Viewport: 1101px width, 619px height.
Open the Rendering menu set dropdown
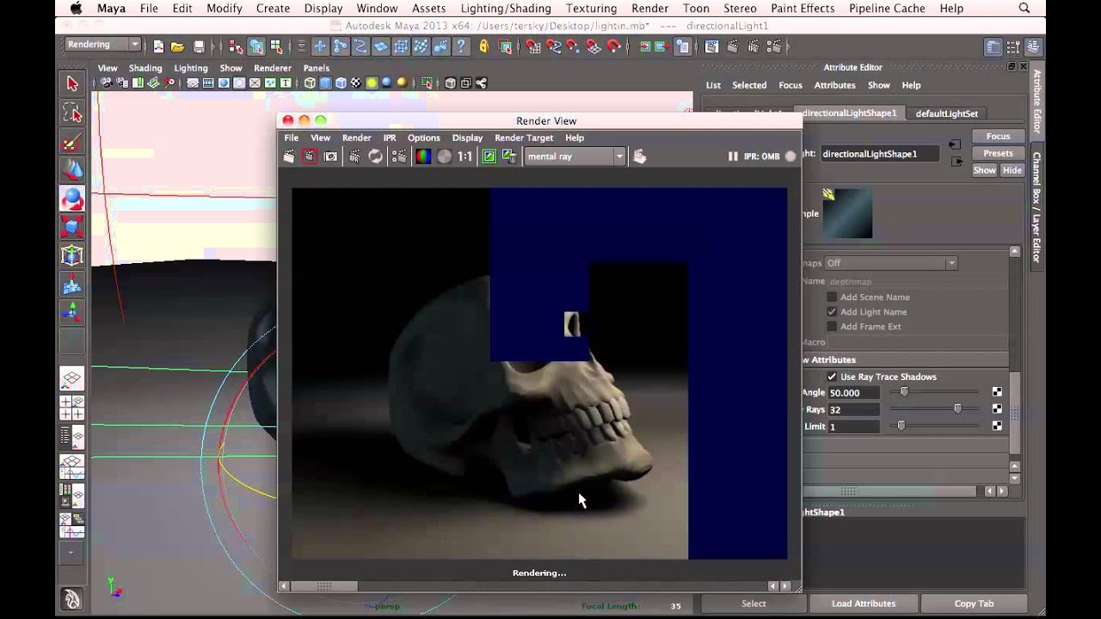tap(101, 45)
